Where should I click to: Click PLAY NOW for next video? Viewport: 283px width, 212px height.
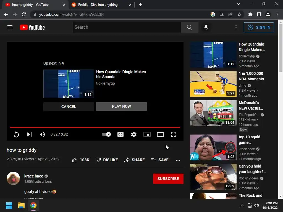[121, 106]
